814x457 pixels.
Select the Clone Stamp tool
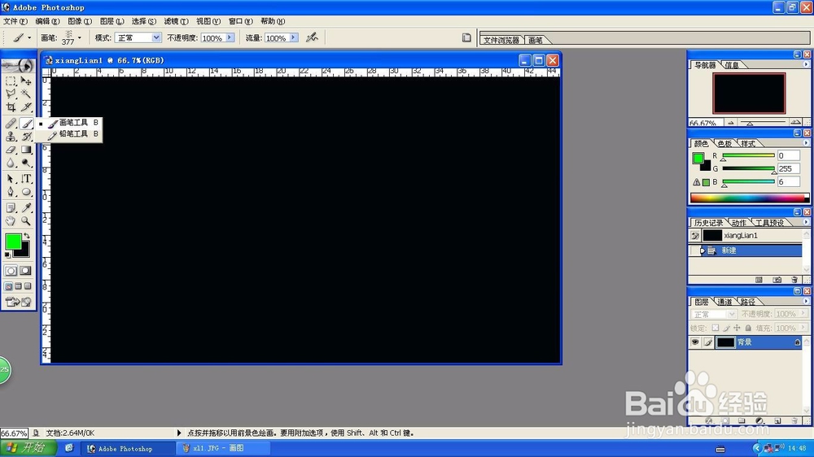tap(11, 137)
